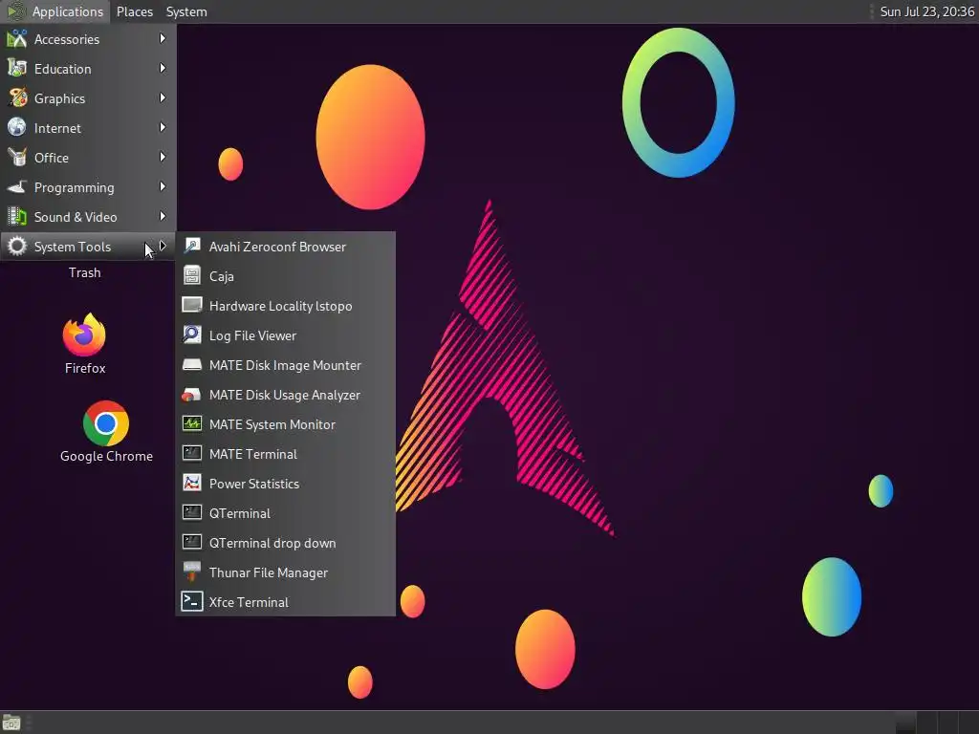Click the show desktop button in bottom panel
Image resolution: width=979 pixels, height=734 pixels.
pos(11,723)
